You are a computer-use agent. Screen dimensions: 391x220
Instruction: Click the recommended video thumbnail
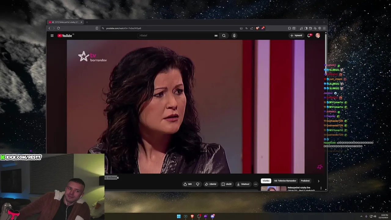click(x=273, y=189)
